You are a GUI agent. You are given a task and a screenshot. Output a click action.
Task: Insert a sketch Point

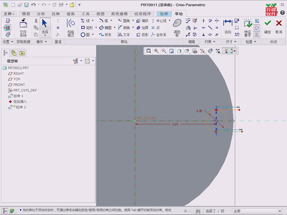[x=156, y=28]
